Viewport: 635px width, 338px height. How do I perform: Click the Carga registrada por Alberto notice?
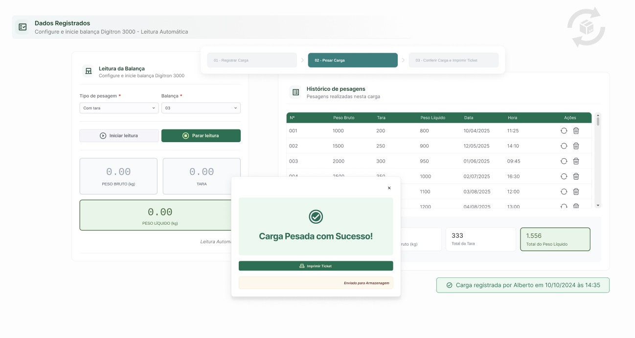(x=523, y=285)
